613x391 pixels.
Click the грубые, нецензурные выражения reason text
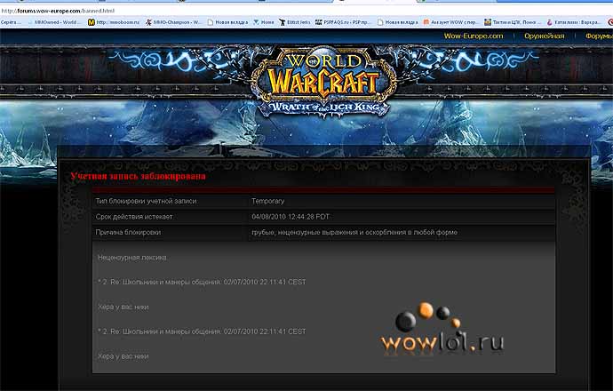[x=354, y=232]
